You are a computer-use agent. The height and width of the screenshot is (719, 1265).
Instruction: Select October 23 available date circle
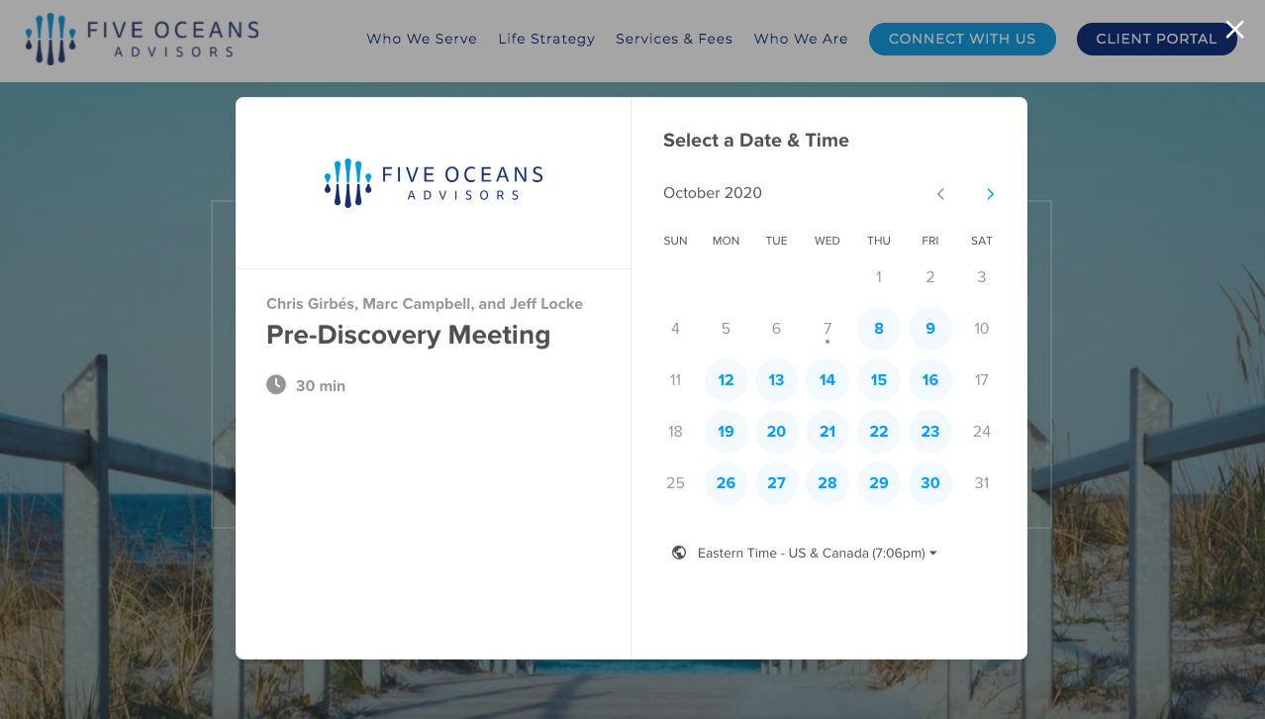point(930,431)
